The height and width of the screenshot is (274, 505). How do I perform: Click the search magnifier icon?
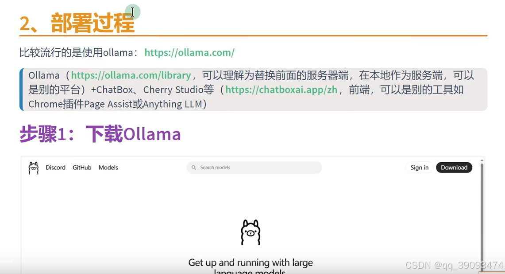[193, 168]
